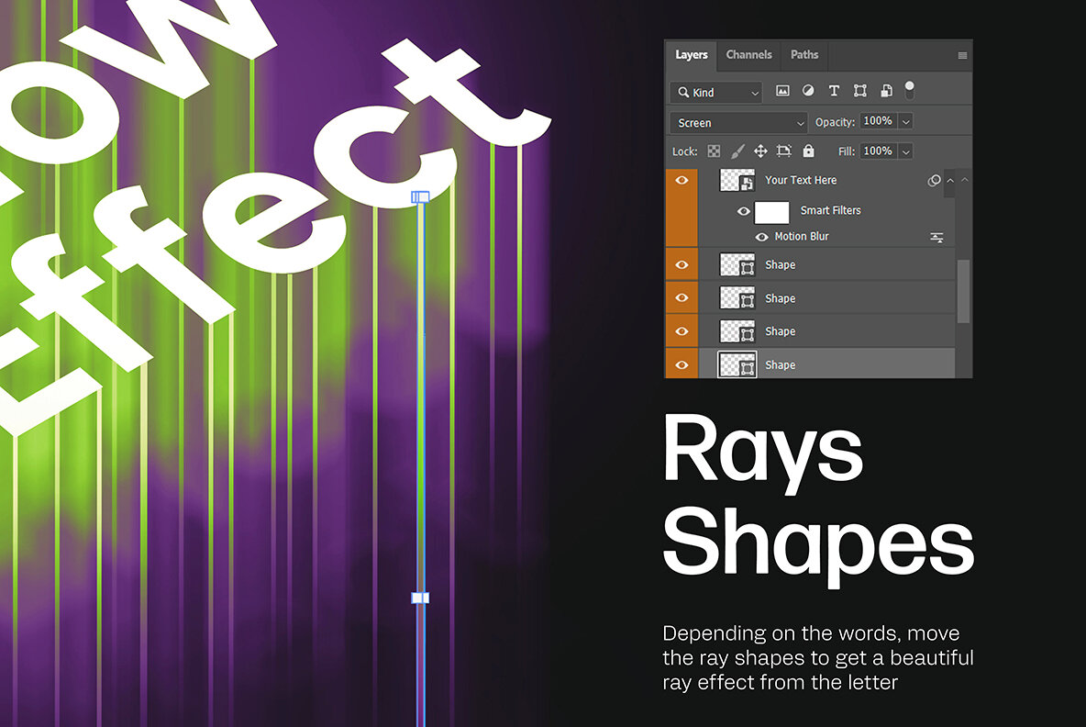The width and height of the screenshot is (1086, 727).
Task: Click the lock image pixels brush icon
Action: pos(737,151)
